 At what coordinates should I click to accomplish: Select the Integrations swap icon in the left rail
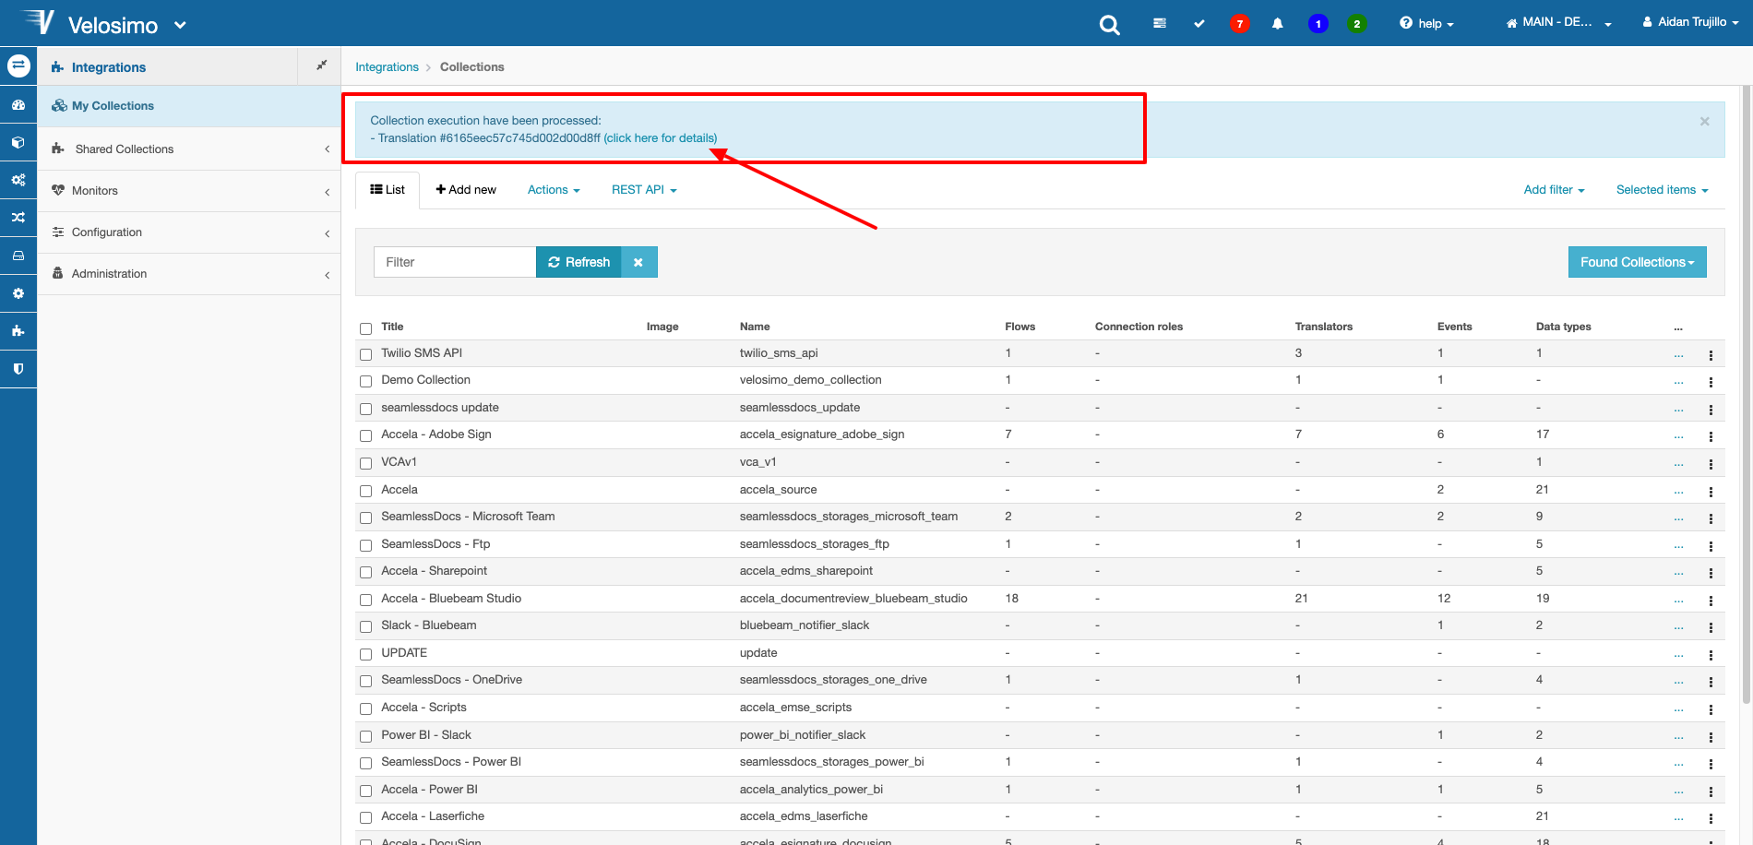point(18,65)
